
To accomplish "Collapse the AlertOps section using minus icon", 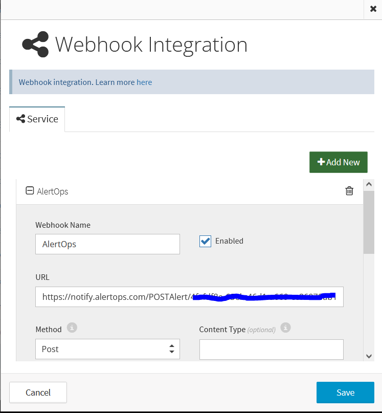I will (x=30, y=191).
